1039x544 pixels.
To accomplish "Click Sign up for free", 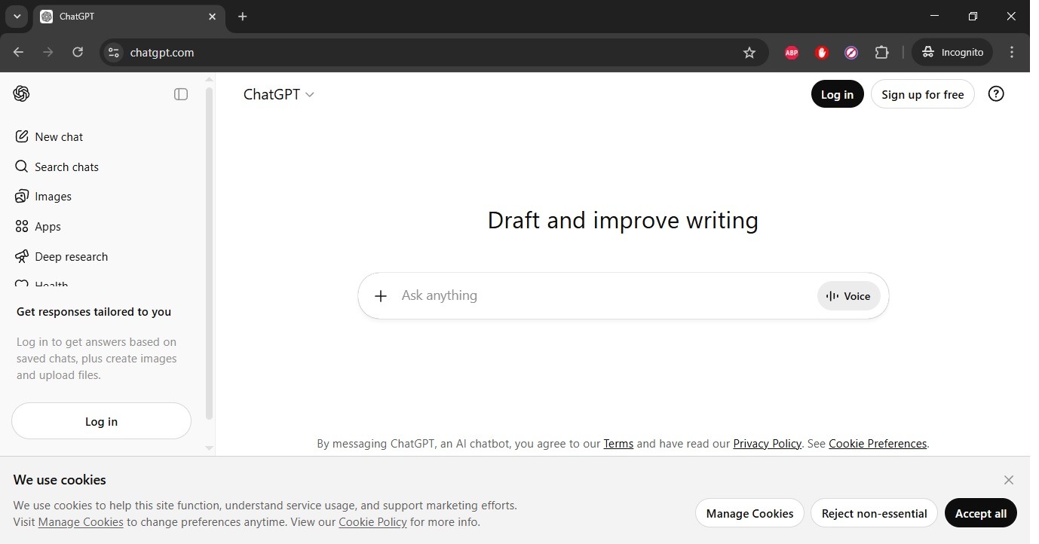I will click(x=922, y=94).
